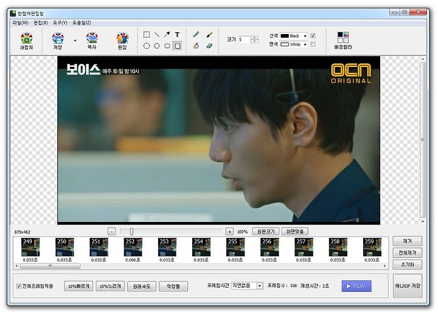Image resolution: width=438 pixels, height=312 pixels.
Task: Open the 면색 White fill color dropdown
Action: click(x=305, y=44)
